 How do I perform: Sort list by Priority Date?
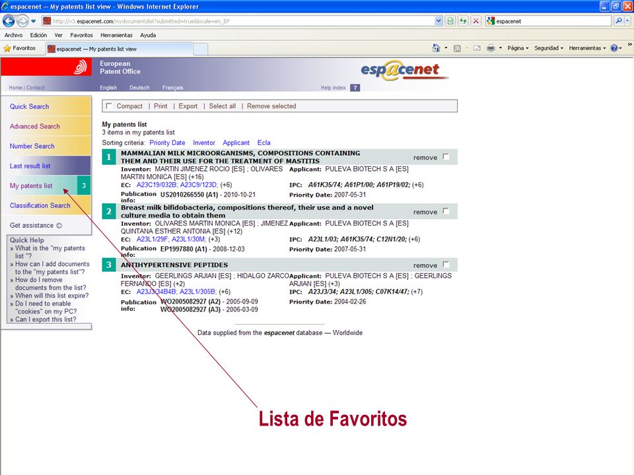pyautogui.click(x=167, y=142)
